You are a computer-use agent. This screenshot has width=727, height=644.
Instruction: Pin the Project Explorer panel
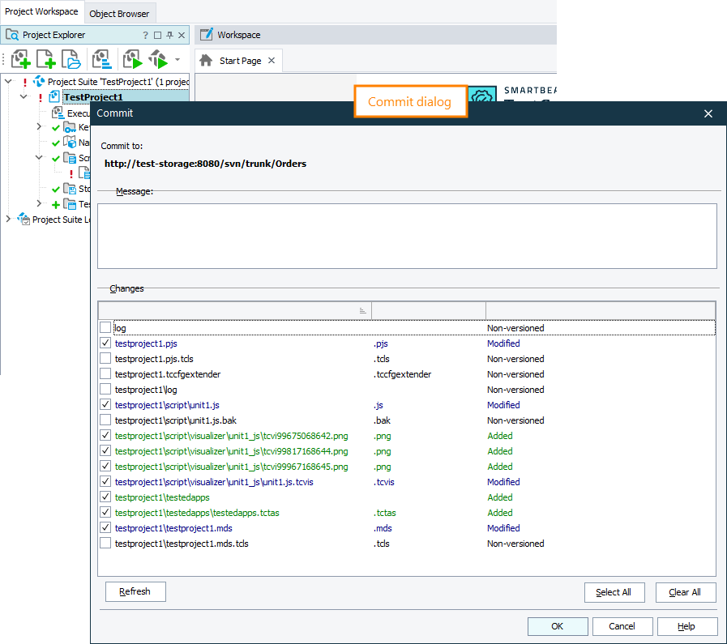click(170, 35)
